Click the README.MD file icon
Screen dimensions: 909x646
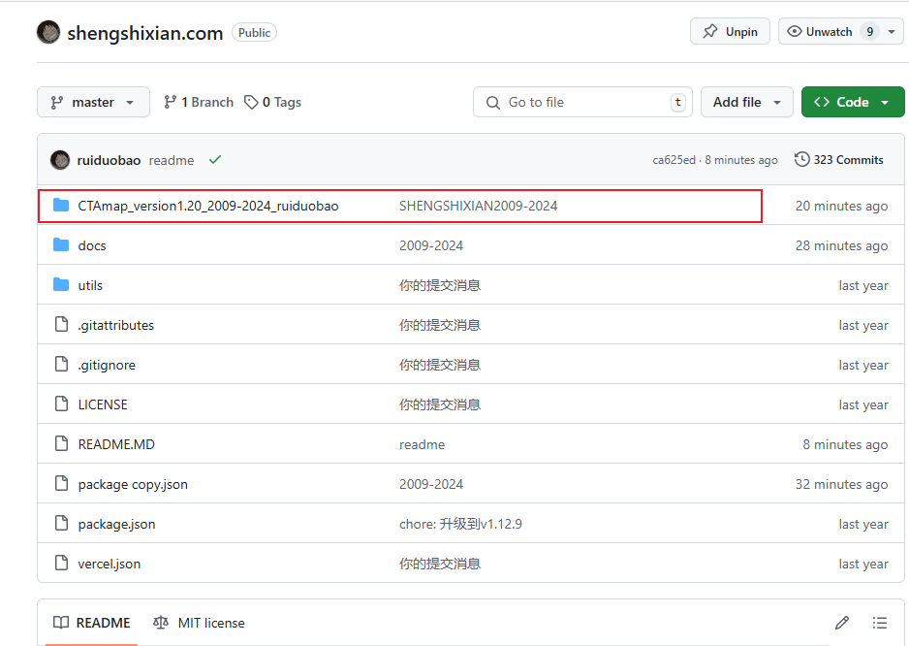61,443
